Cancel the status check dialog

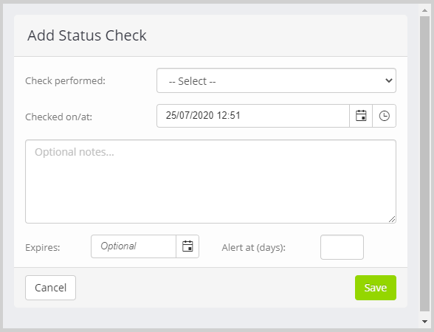pos(50,288)
